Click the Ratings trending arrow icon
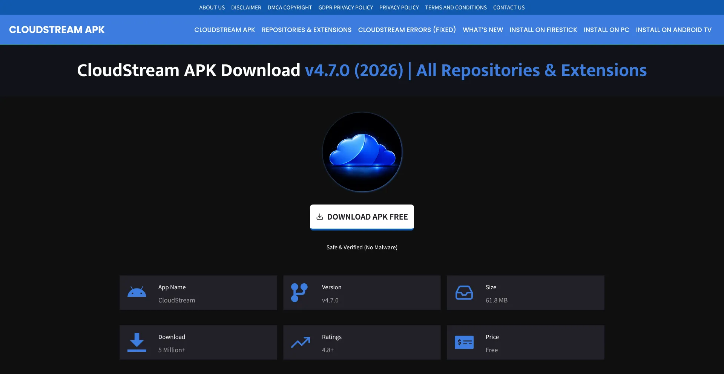 coord(301,342)
